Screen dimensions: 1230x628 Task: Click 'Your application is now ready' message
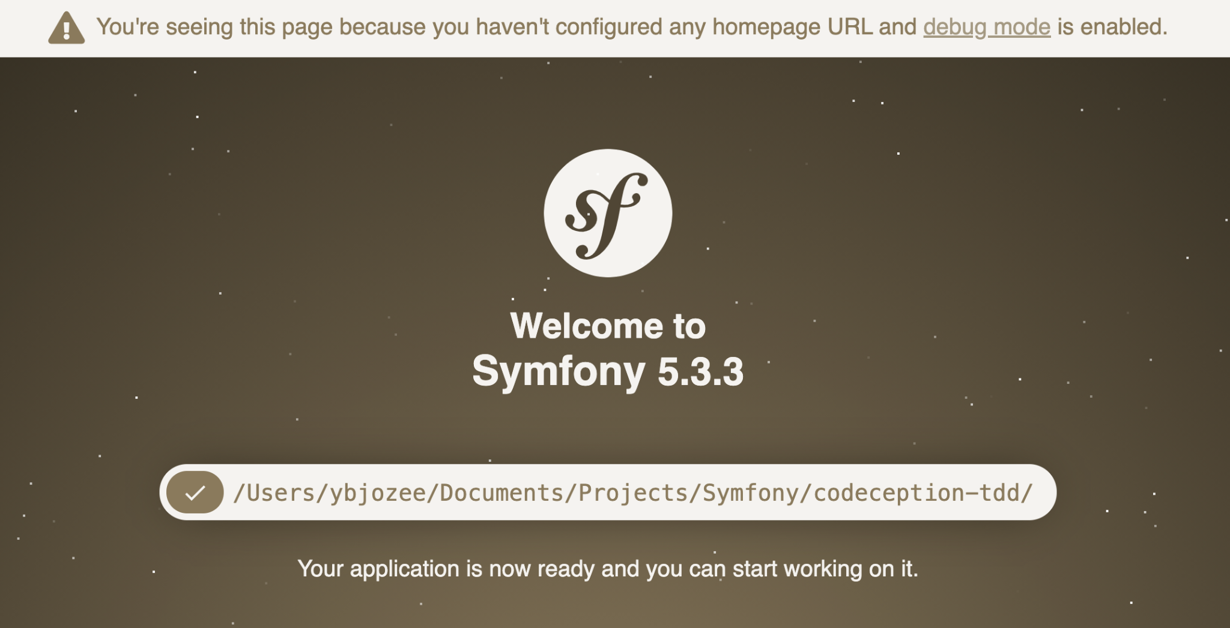click(608, 569)
